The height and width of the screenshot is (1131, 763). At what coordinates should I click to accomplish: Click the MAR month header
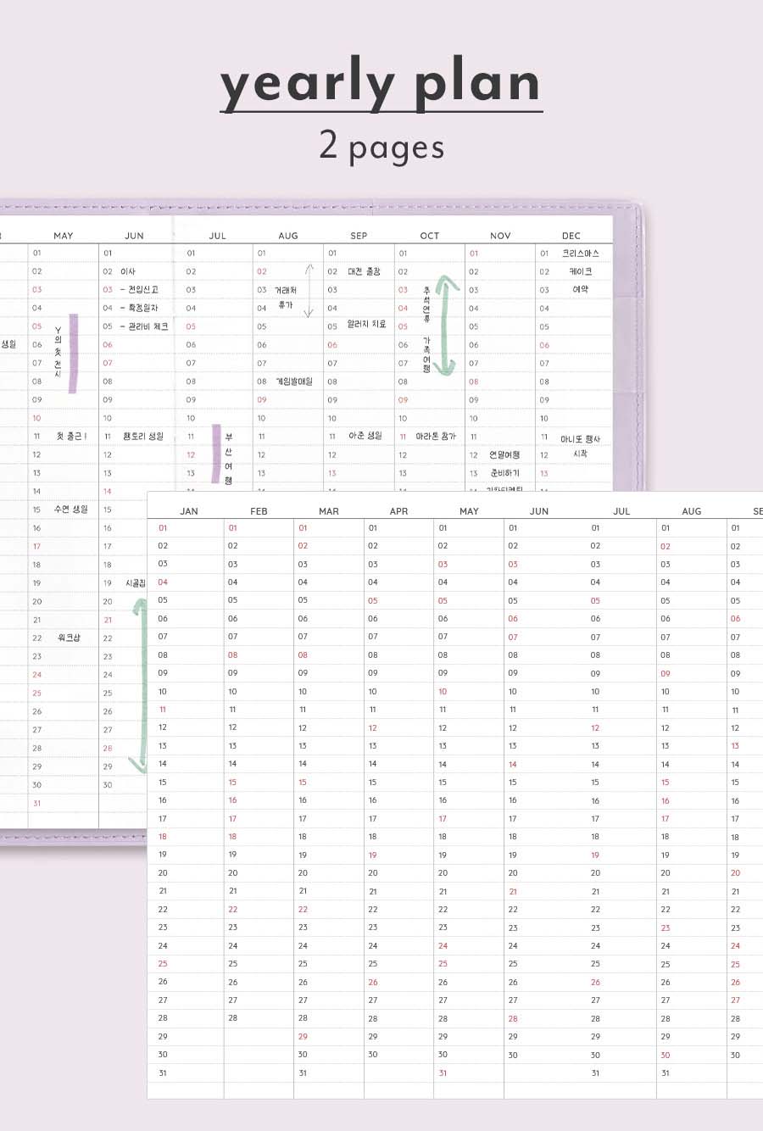329,511
